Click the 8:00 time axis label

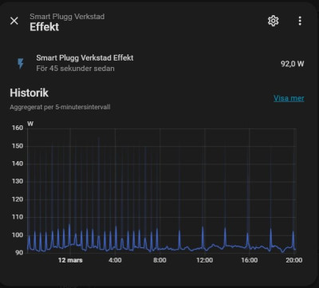click(159, 260)
